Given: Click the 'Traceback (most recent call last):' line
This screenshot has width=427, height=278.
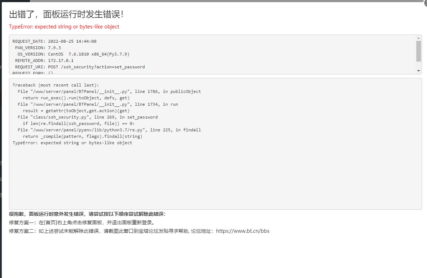Looking at the screenshot, I should pos(56,85).
